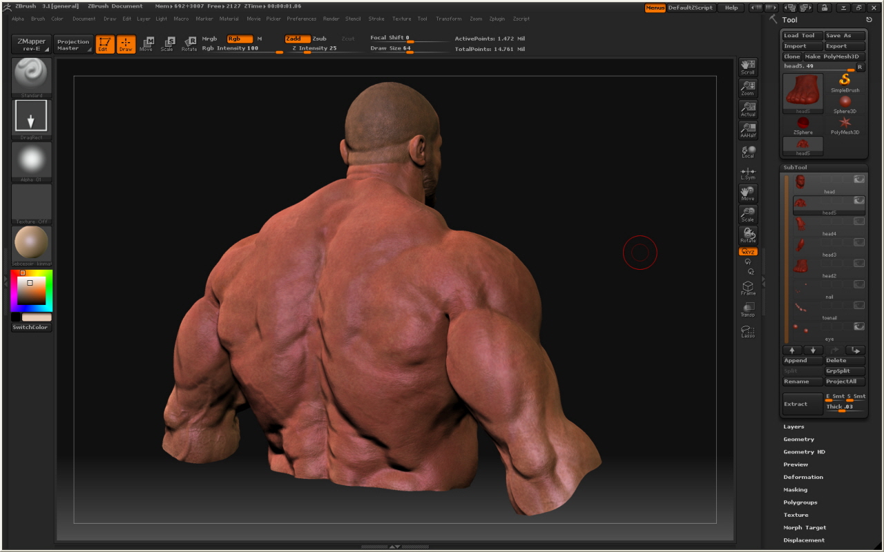884x552 pixels.
Task: Pick the SimpleBrush tool
Action: tap(845, 83)
